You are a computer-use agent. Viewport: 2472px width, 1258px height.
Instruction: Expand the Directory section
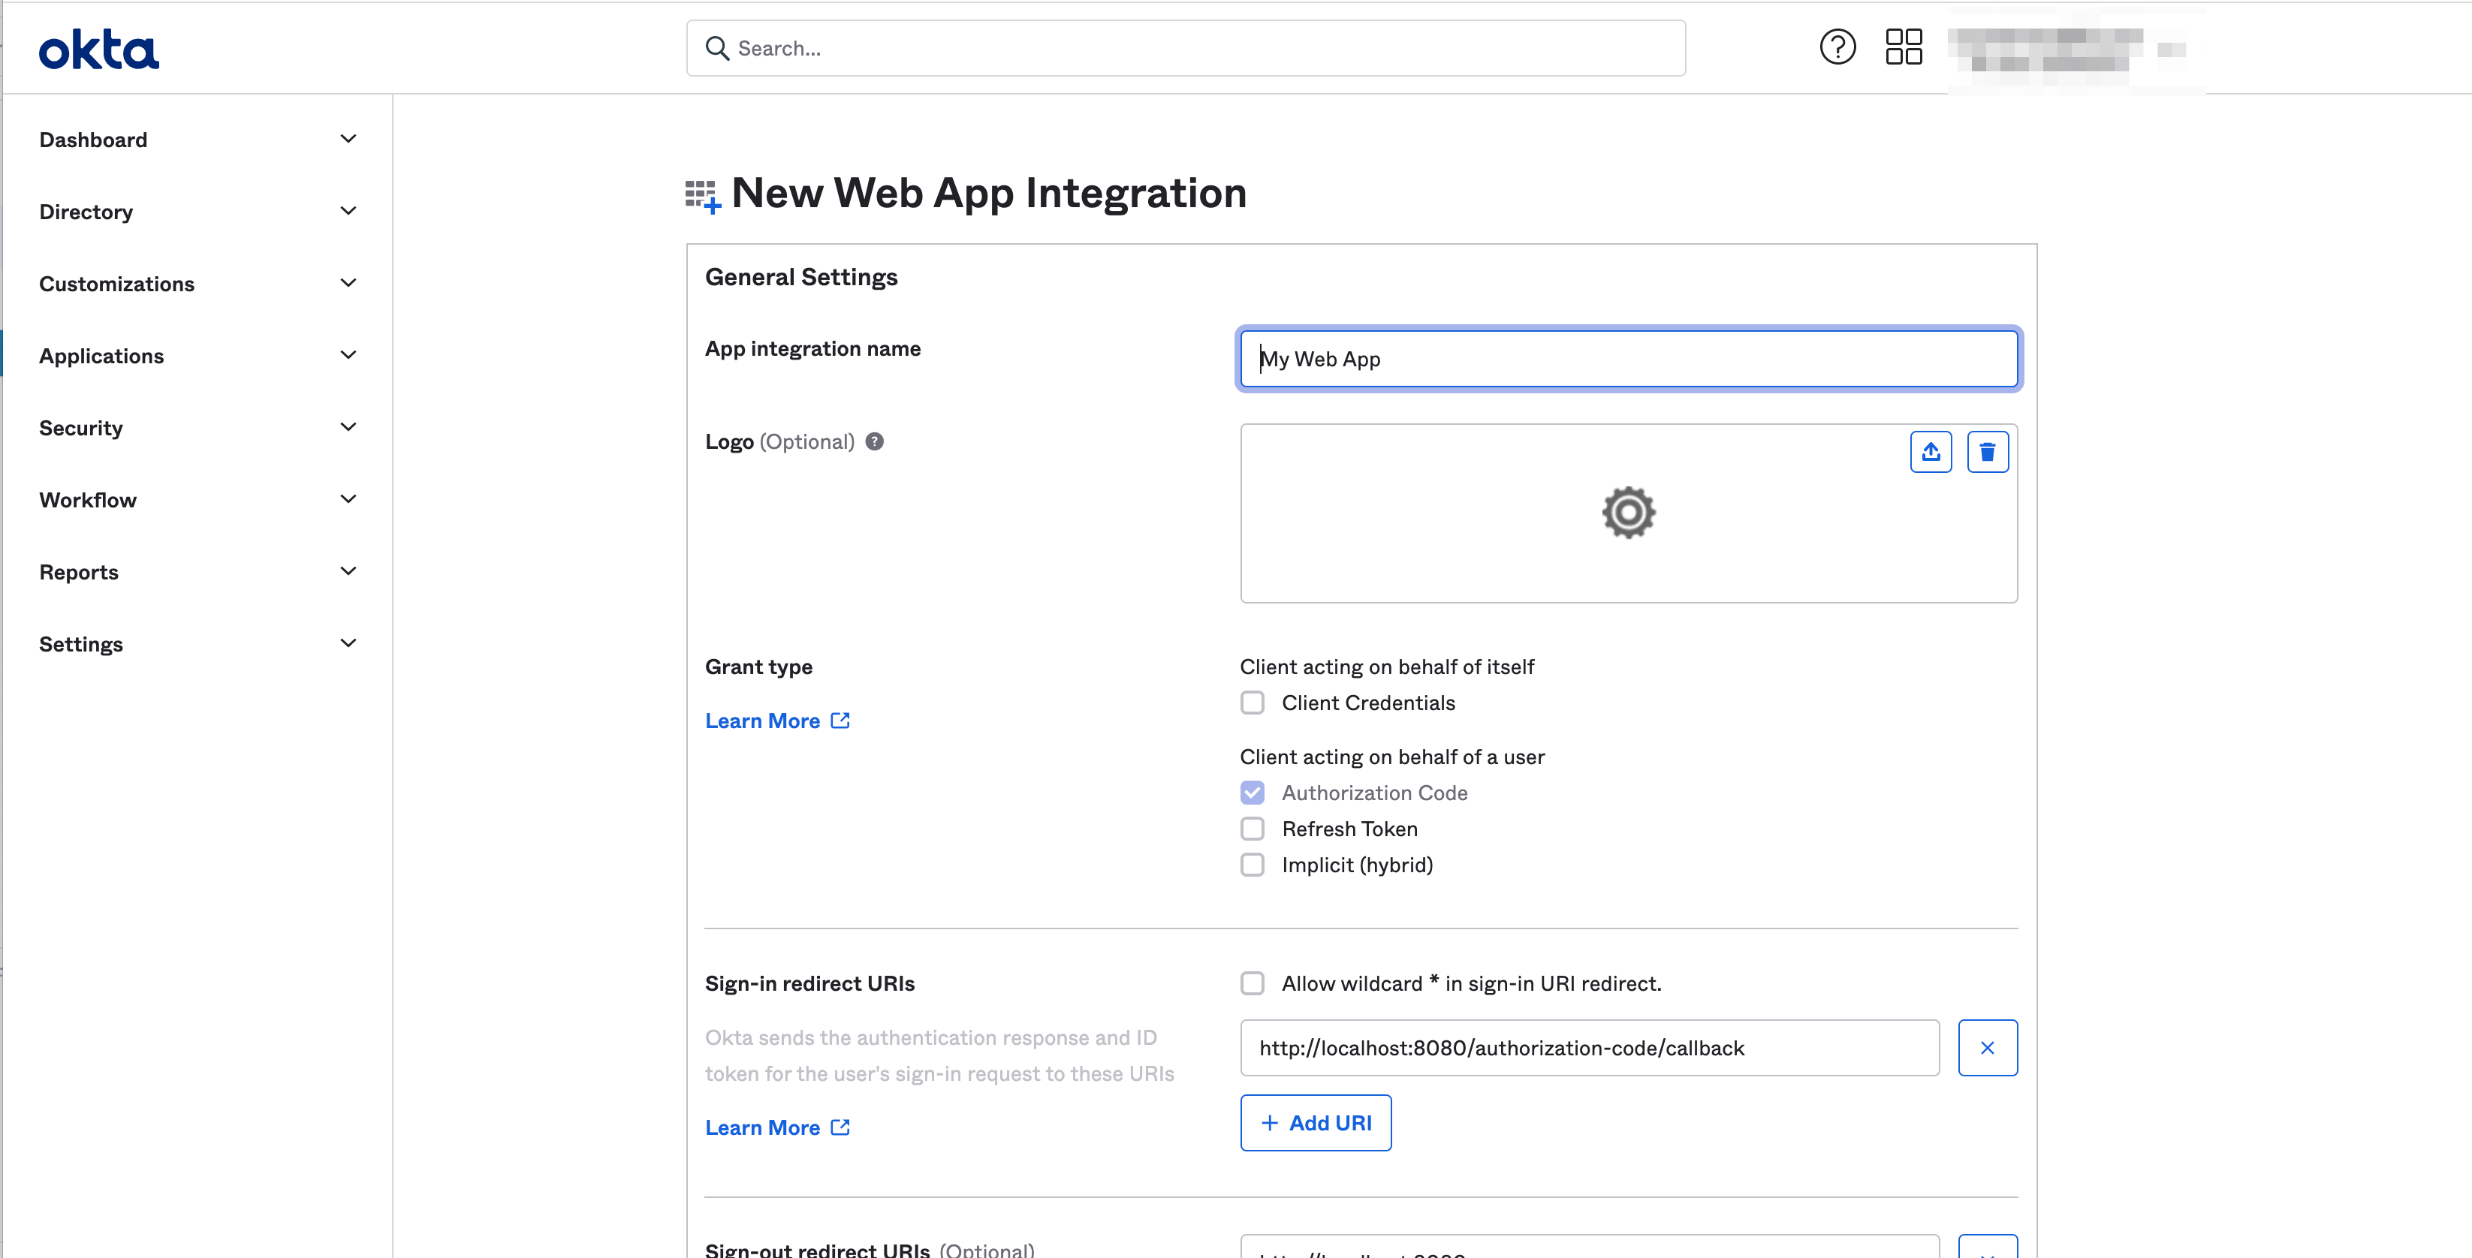[86, 211]
